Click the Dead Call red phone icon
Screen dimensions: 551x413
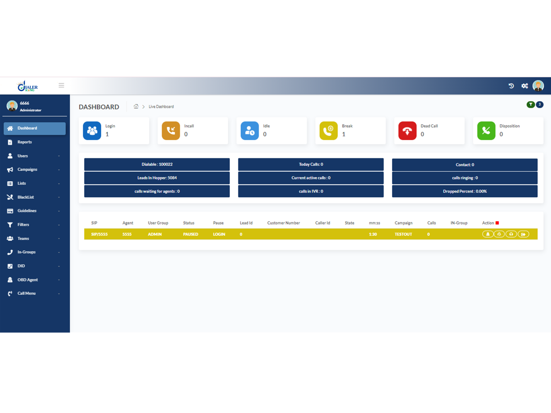click(407, 131)
